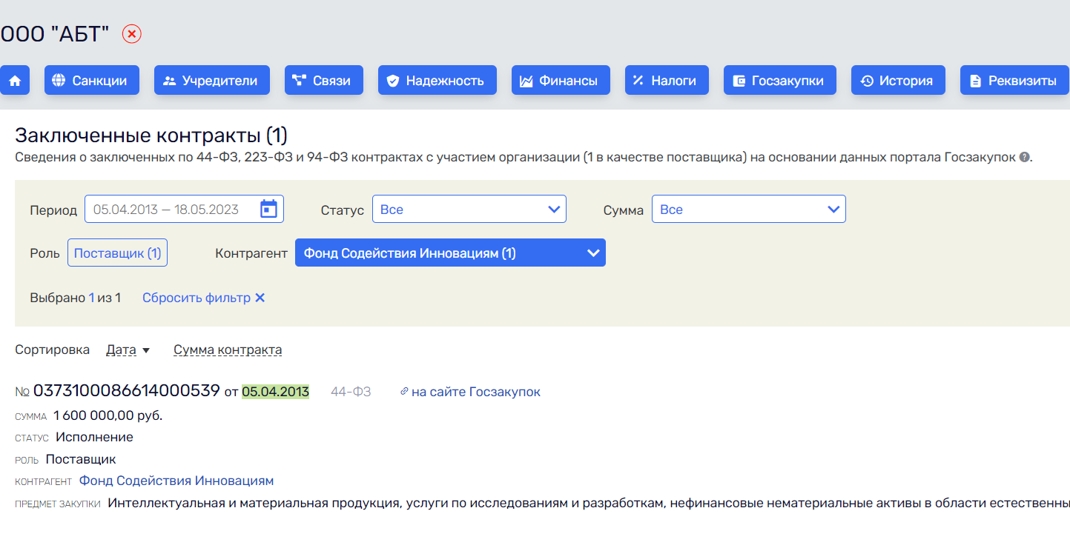Toggle the Поставщик (1) role filter

117,253
